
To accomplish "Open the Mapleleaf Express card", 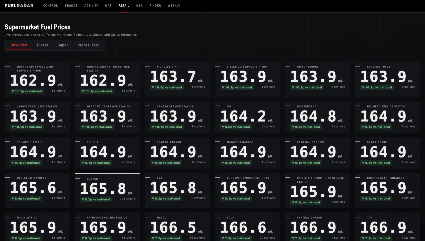I will click(x=37, y=191).
